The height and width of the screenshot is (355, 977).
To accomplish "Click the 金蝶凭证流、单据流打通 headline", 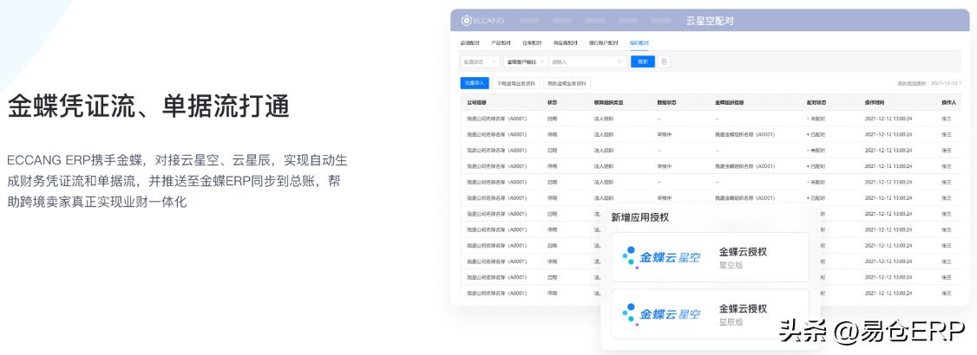I will pyautogui.click(x=148, y=106).
